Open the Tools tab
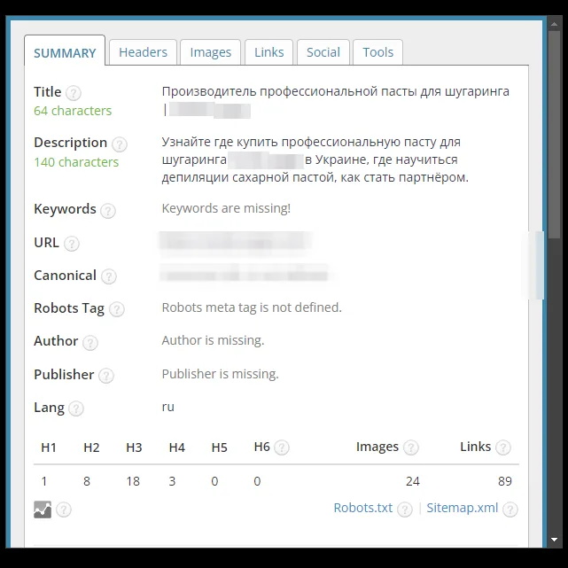The image size is (568, 568). pyautogui.click(x=377, y=52)
